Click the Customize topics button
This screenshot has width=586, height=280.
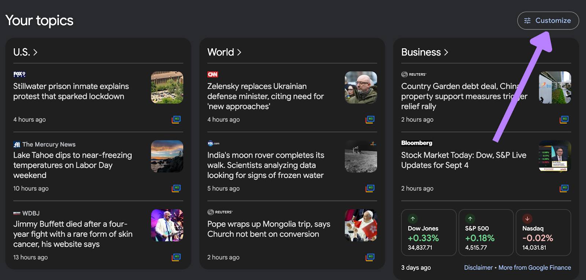pyautogui.click(x=548, y=20)
